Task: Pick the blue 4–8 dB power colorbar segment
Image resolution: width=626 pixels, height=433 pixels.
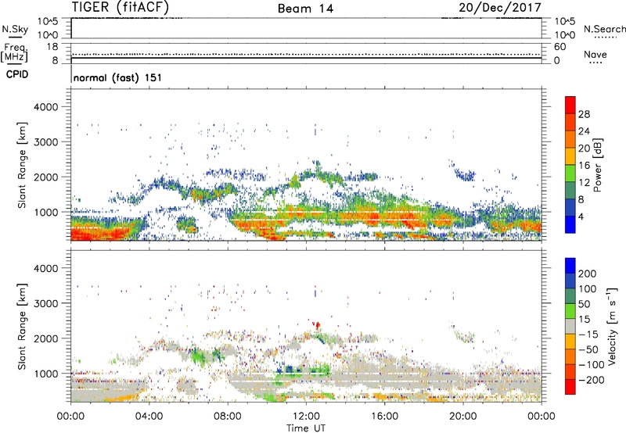Action: tap(570, 208)
